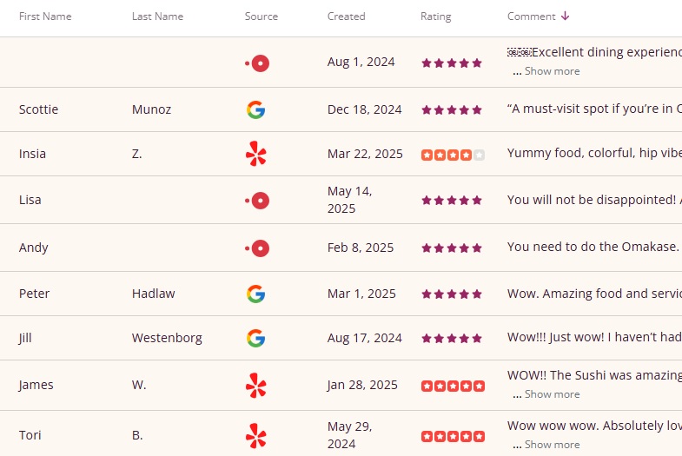682x456 pixels.
Task: Click the OpenTable icon in the Aug 1, 2024 row
Action: pos(258,63)
